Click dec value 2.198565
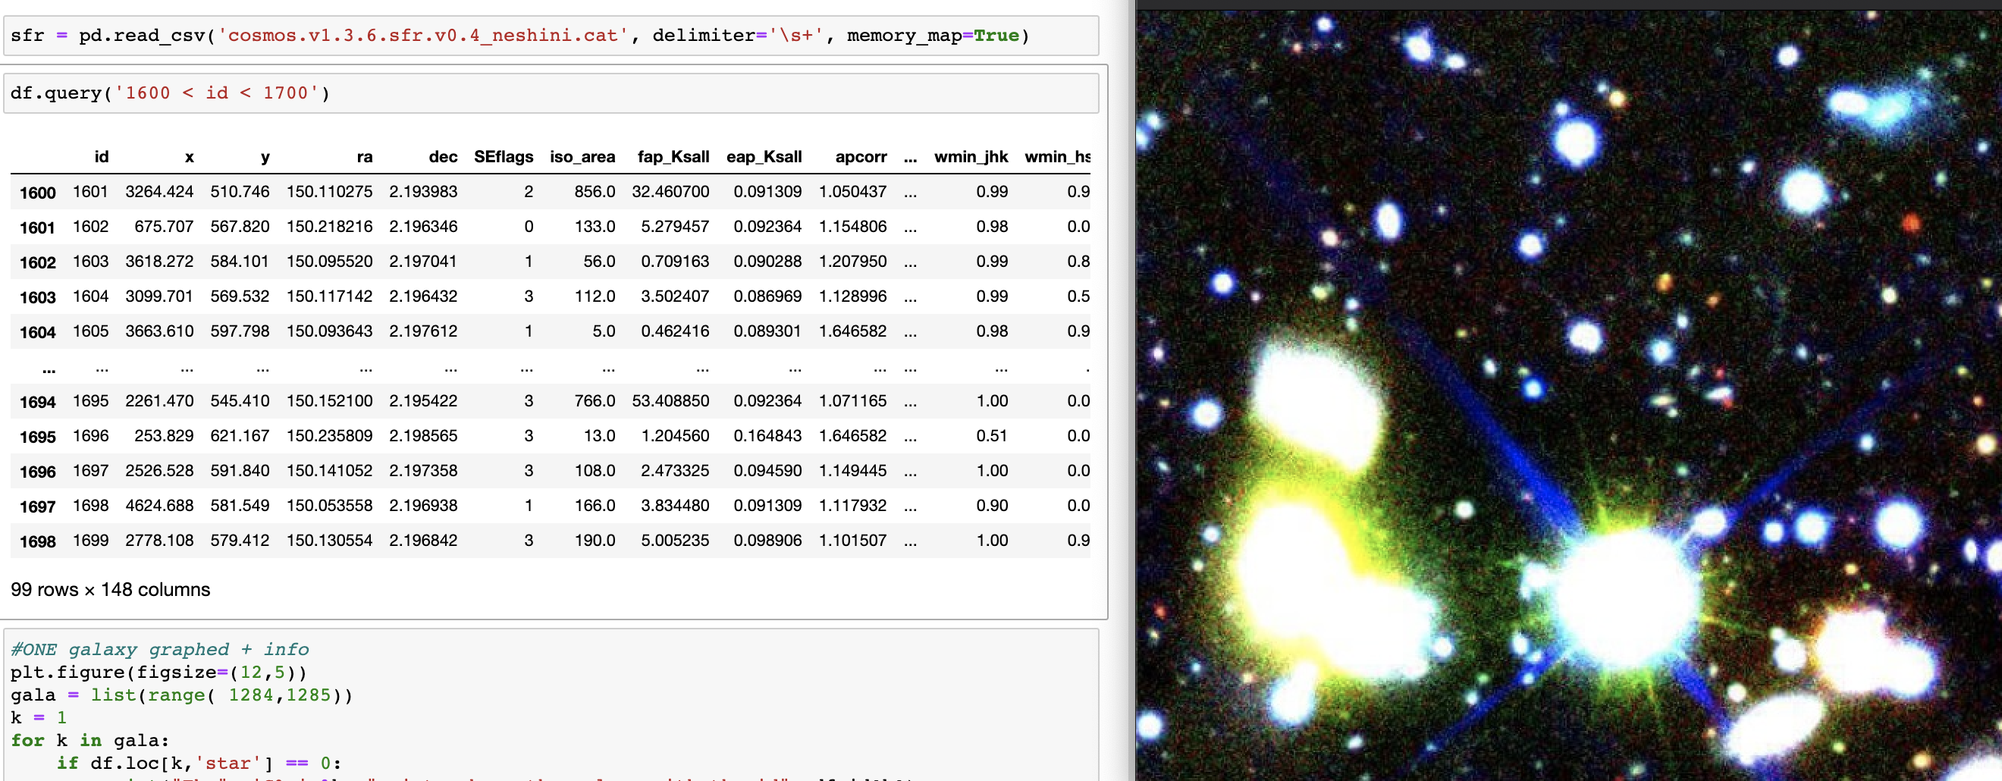 coord(424,437)
